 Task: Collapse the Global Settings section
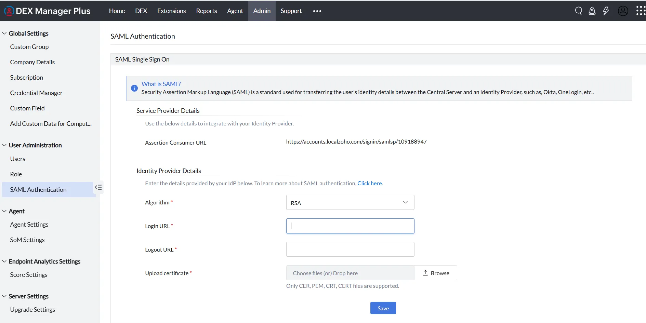click(4, 33)
